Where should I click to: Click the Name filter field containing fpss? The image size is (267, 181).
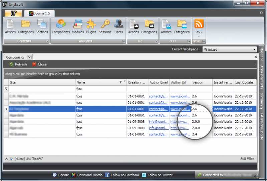click(x=101, y=89)
